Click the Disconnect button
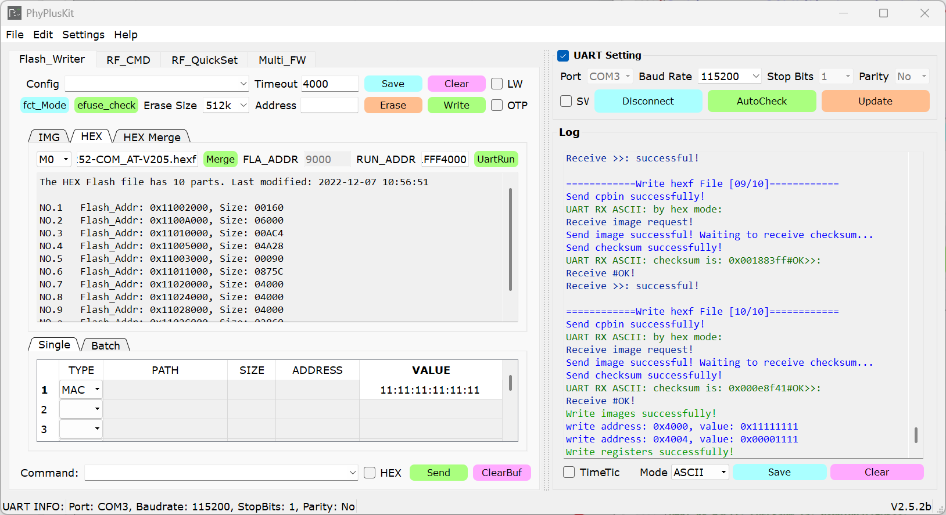This screenshot has width=946, height=515. click(648, 101)
